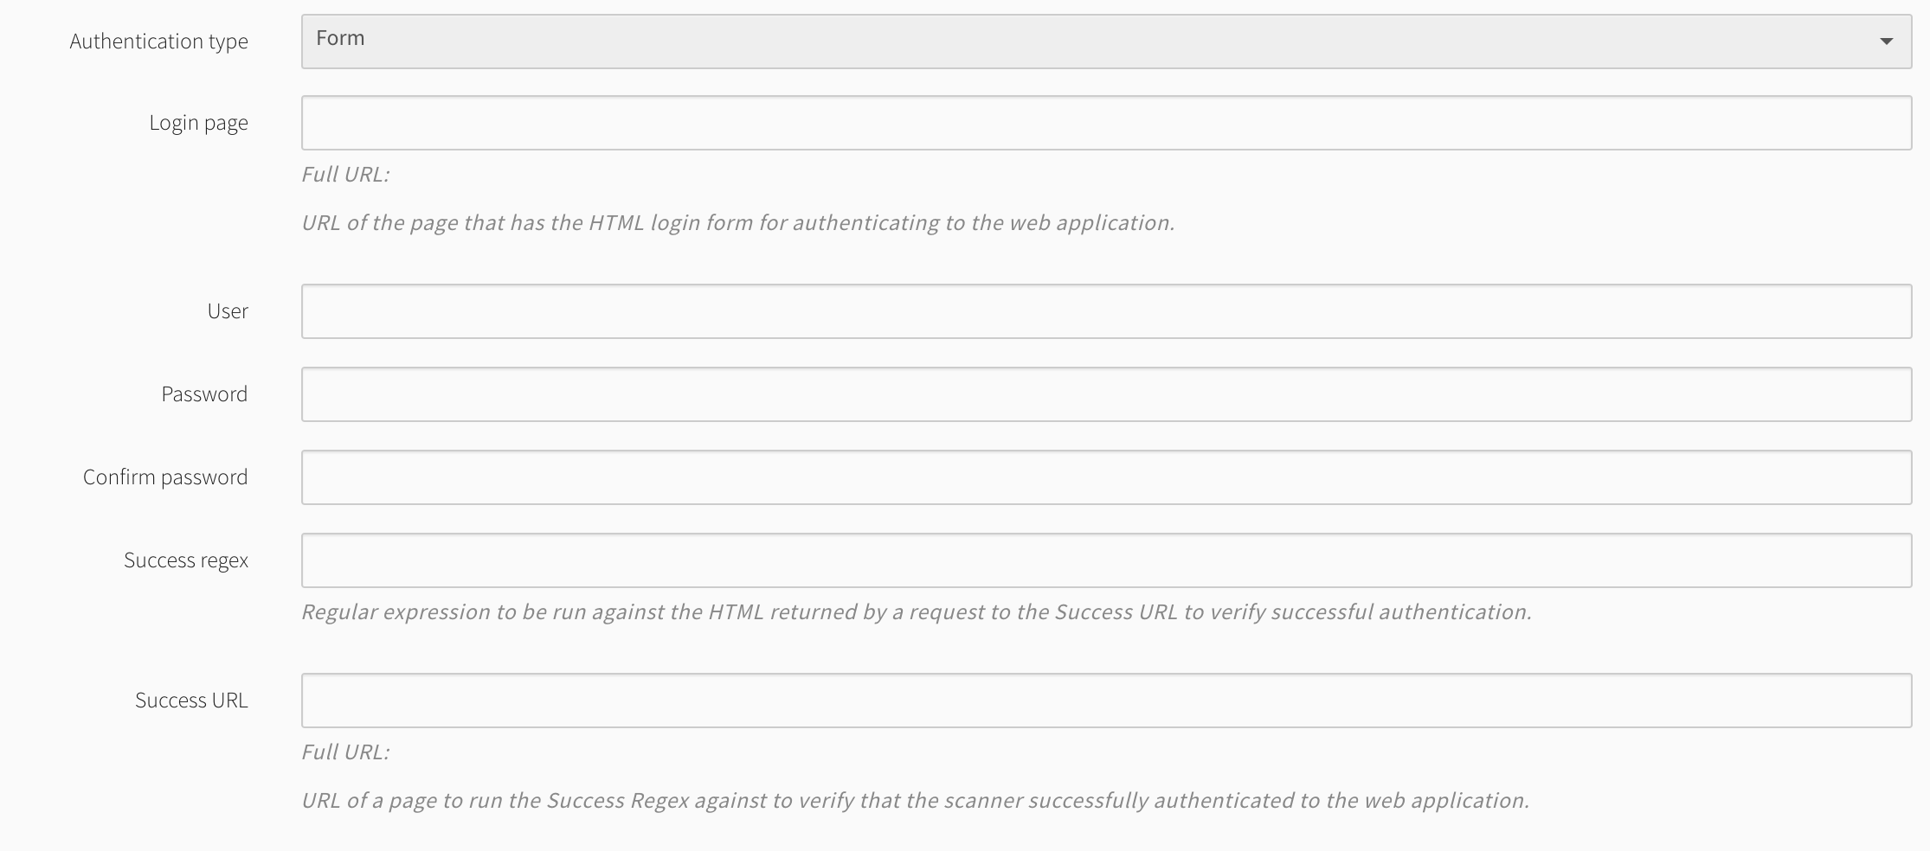Select the Success URL text field

[1106, 701]
